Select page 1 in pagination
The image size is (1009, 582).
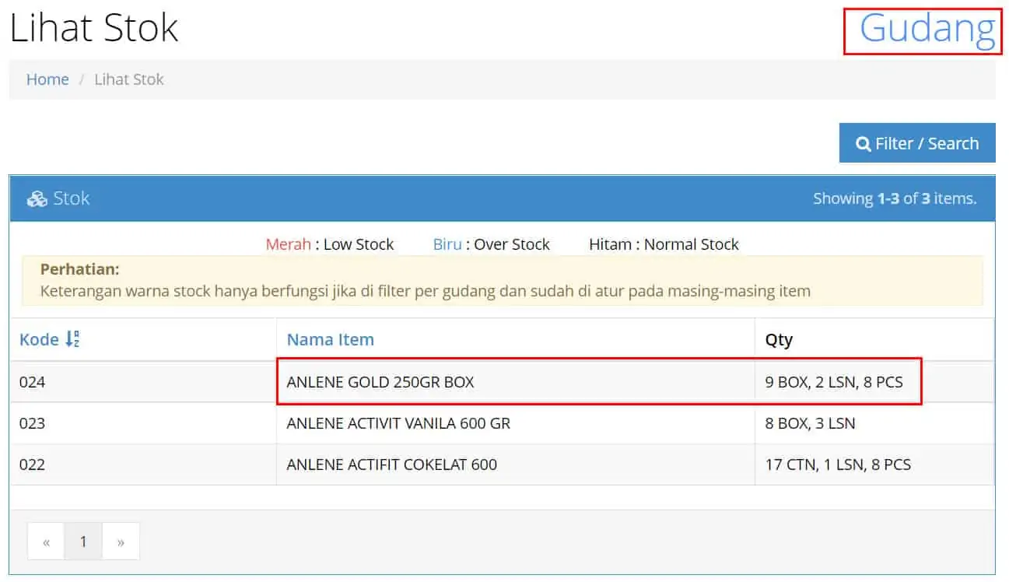(83, 542)
